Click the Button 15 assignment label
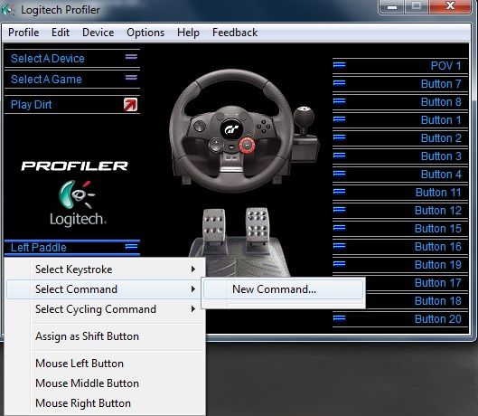 (437, 229)
